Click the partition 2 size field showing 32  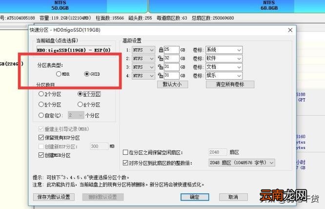click(171, 59)
